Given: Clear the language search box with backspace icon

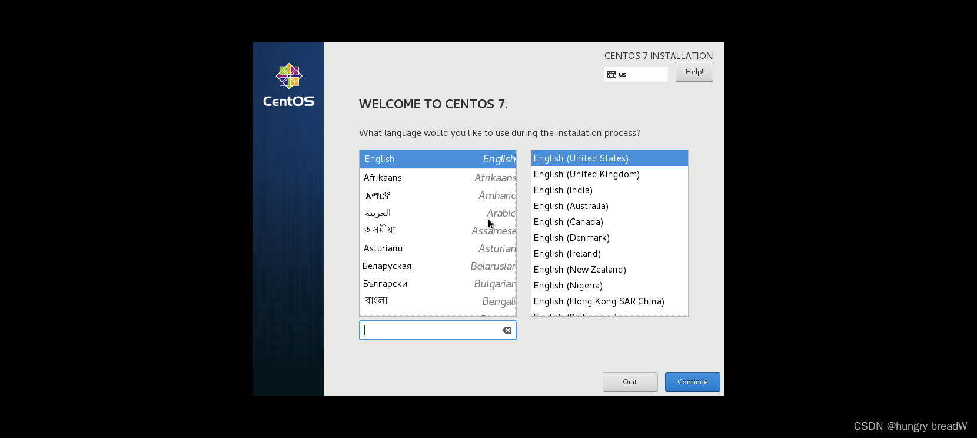Looking at the screenshot, I should coord(507,330).
